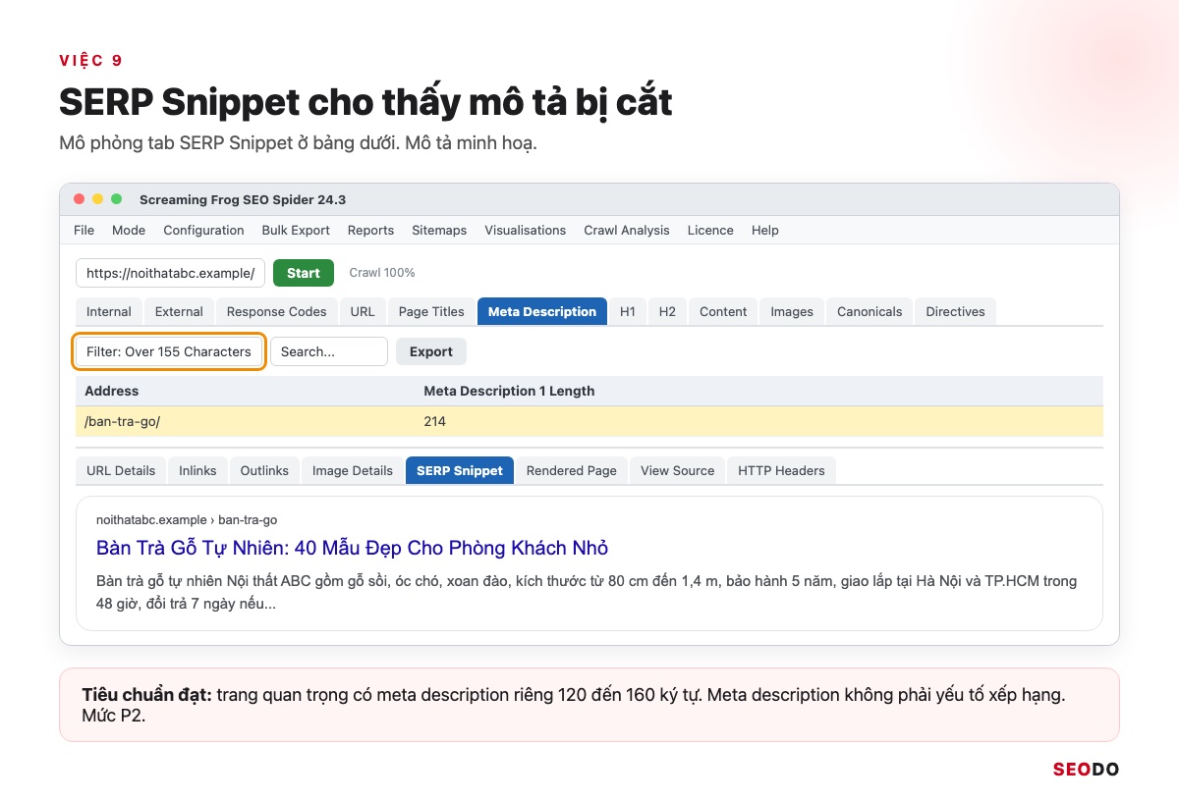Click the Crawl 100% status text
The image size is (1179, 801).
(382, 273)
